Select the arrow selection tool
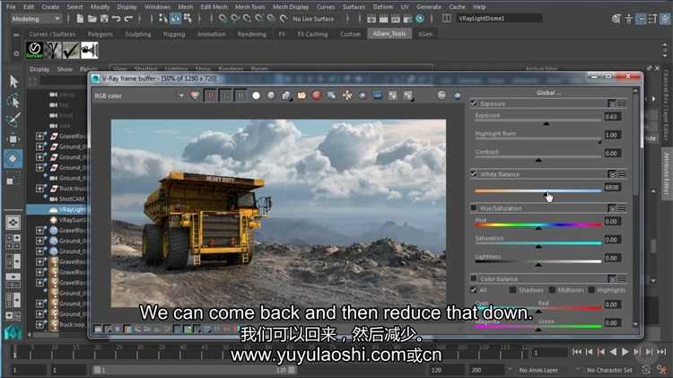Screen dimensions: 673x378 (x=13, y=81)
